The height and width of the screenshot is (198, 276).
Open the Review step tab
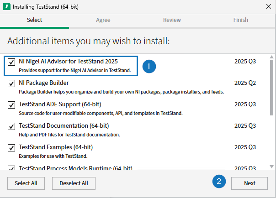coord(172,20)
